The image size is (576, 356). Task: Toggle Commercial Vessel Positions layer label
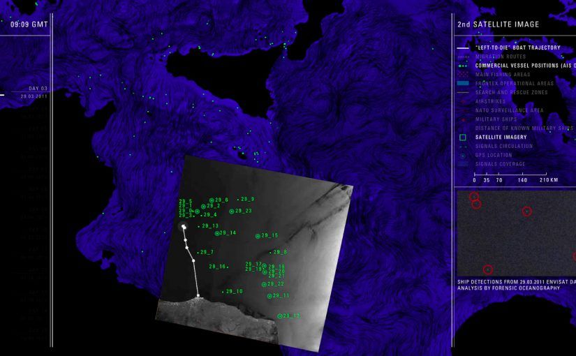coord(525,66)
